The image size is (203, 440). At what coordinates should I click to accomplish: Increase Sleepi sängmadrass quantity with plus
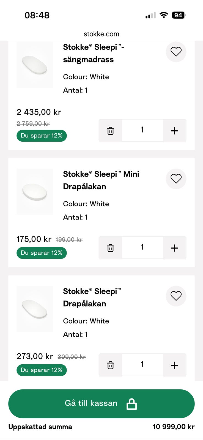174,131
